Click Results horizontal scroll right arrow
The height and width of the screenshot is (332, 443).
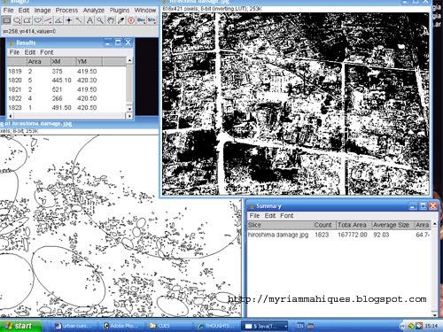click(x=129, y=116)
